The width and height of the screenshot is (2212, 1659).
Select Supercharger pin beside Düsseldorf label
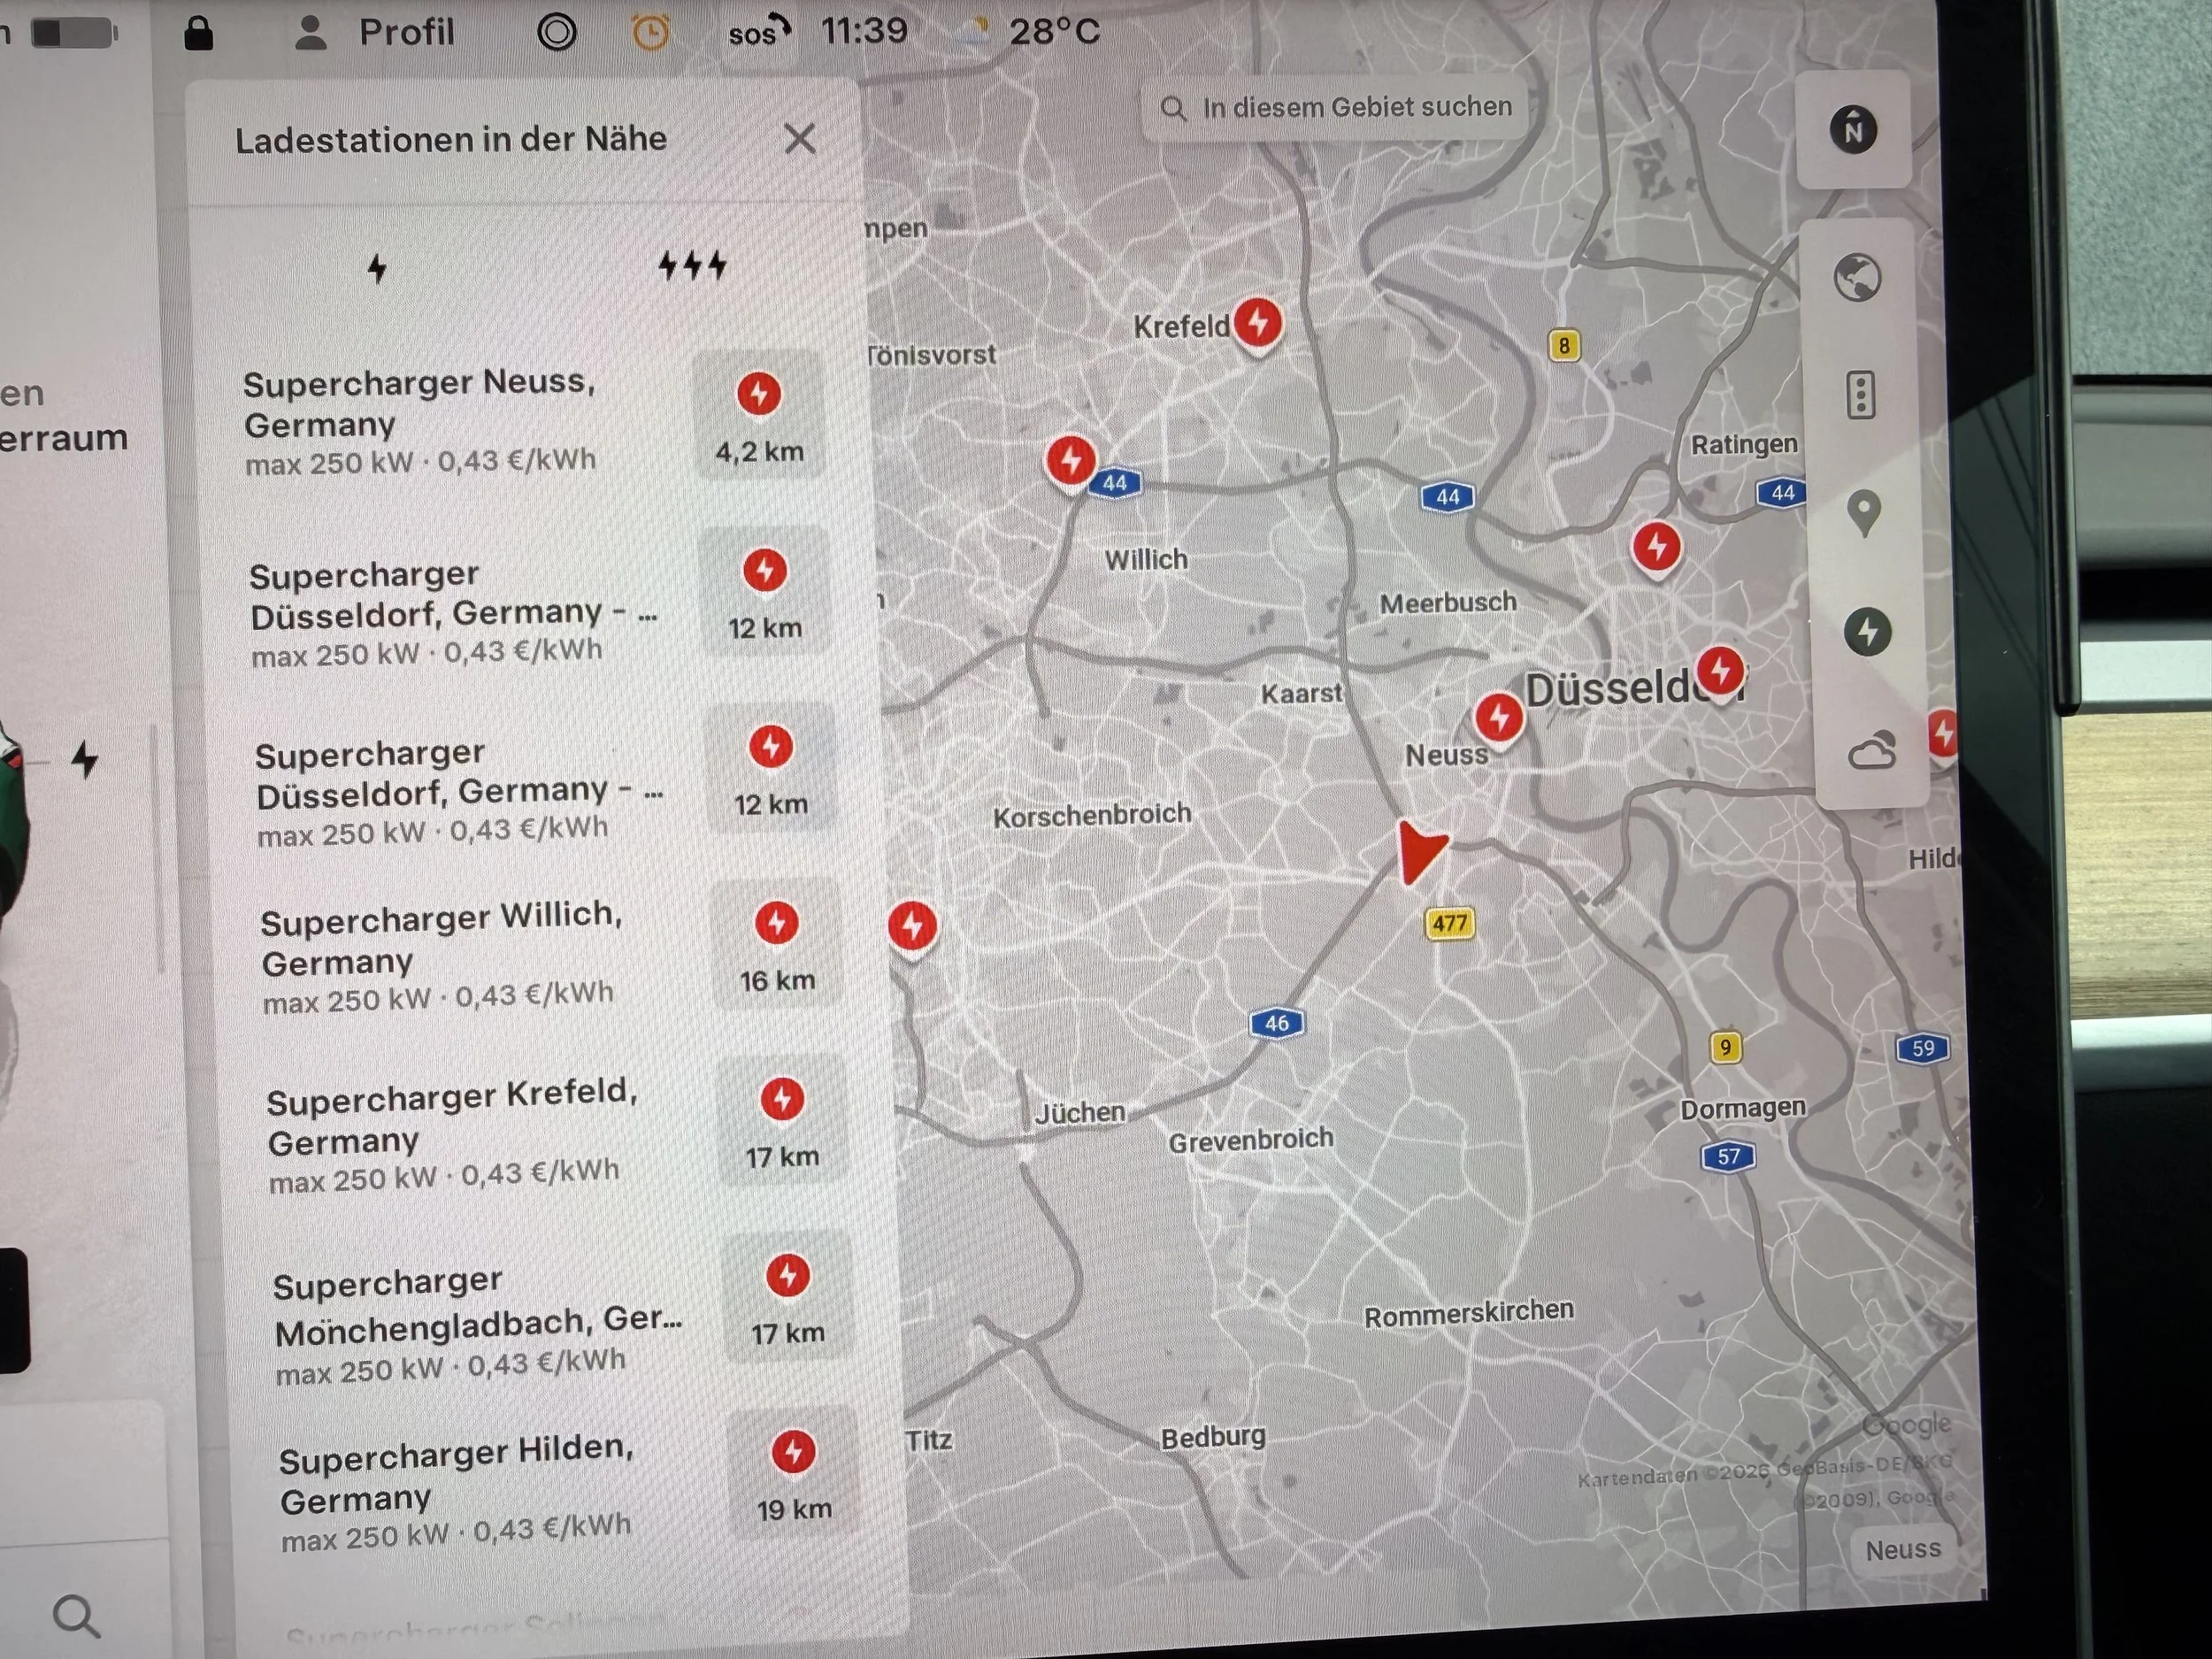1720,672
